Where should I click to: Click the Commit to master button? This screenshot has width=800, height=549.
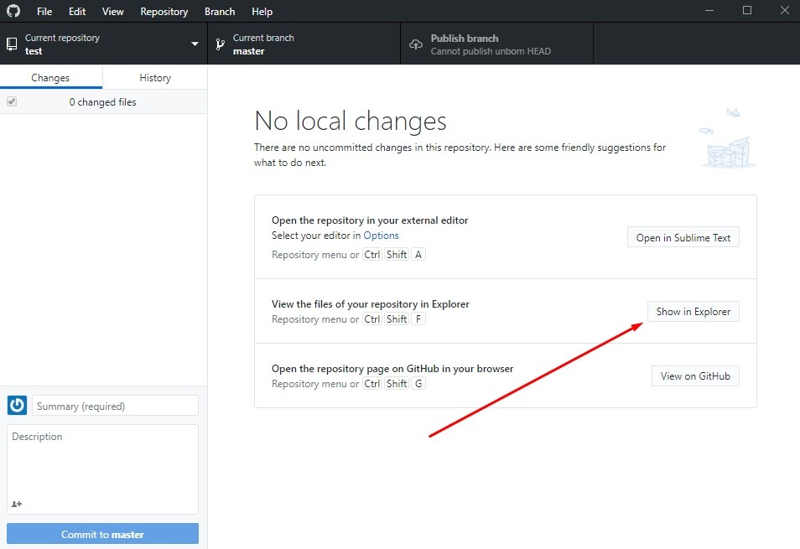(x=102, y=534)
